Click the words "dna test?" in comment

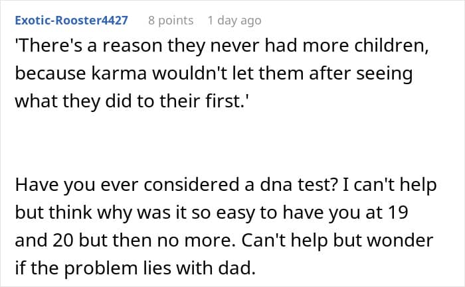[x=299, y=185]
